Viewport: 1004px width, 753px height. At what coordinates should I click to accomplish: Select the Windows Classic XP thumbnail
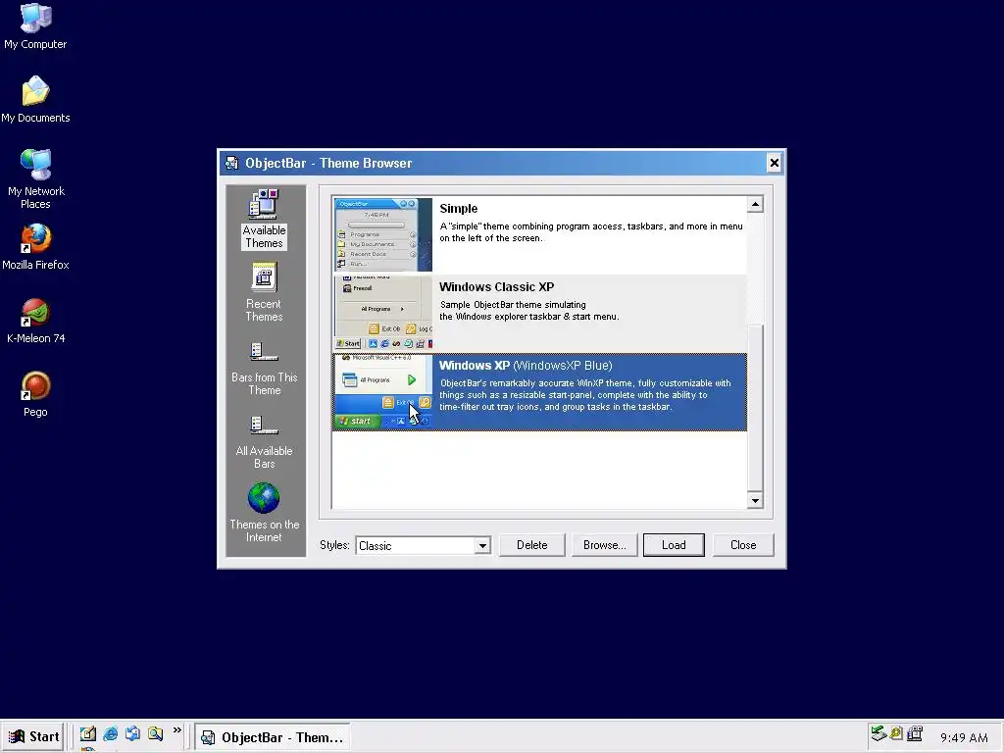point(383,313)
